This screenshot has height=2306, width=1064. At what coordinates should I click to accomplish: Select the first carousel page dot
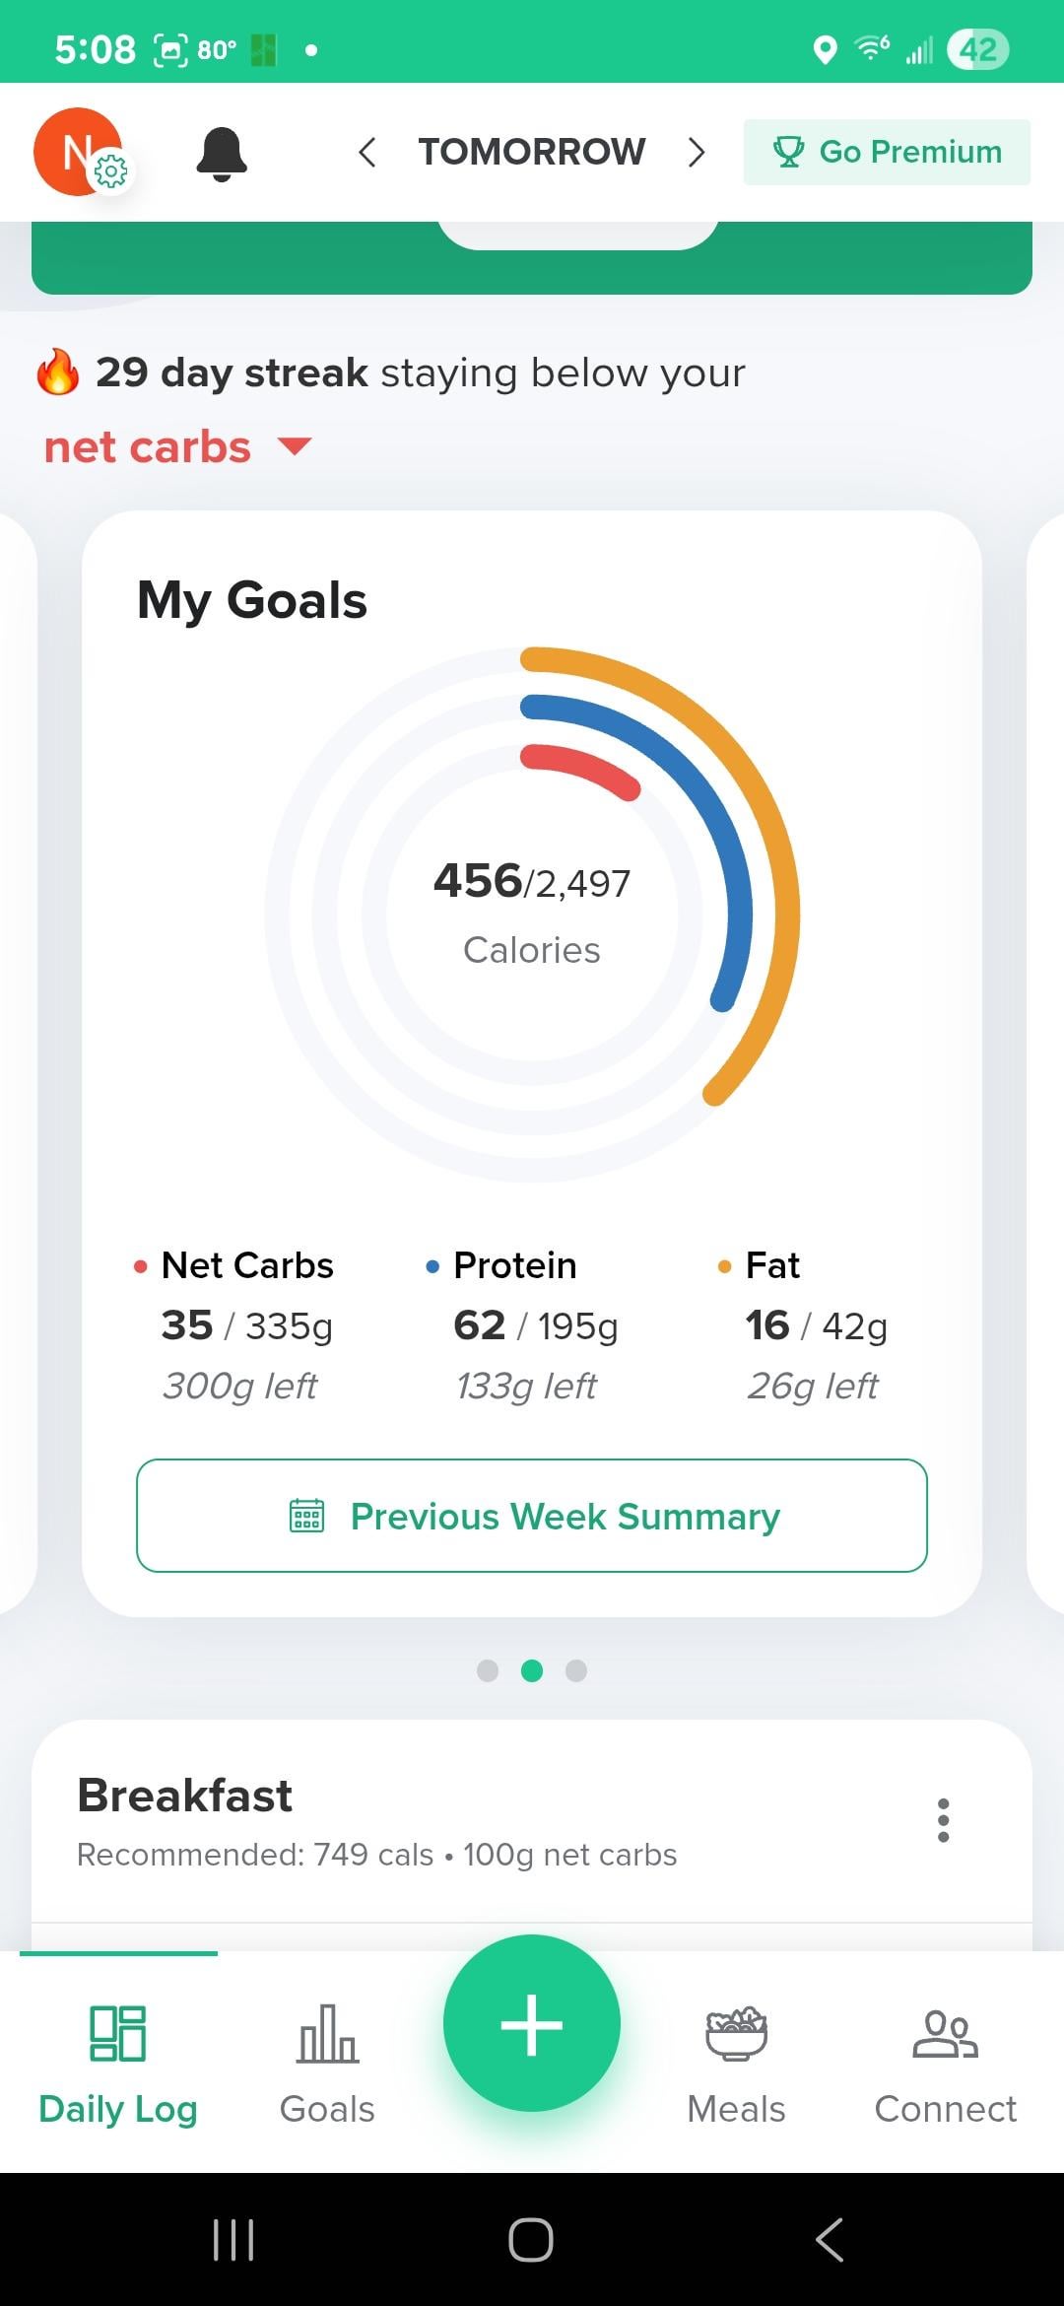click(x=488, y=1670)
